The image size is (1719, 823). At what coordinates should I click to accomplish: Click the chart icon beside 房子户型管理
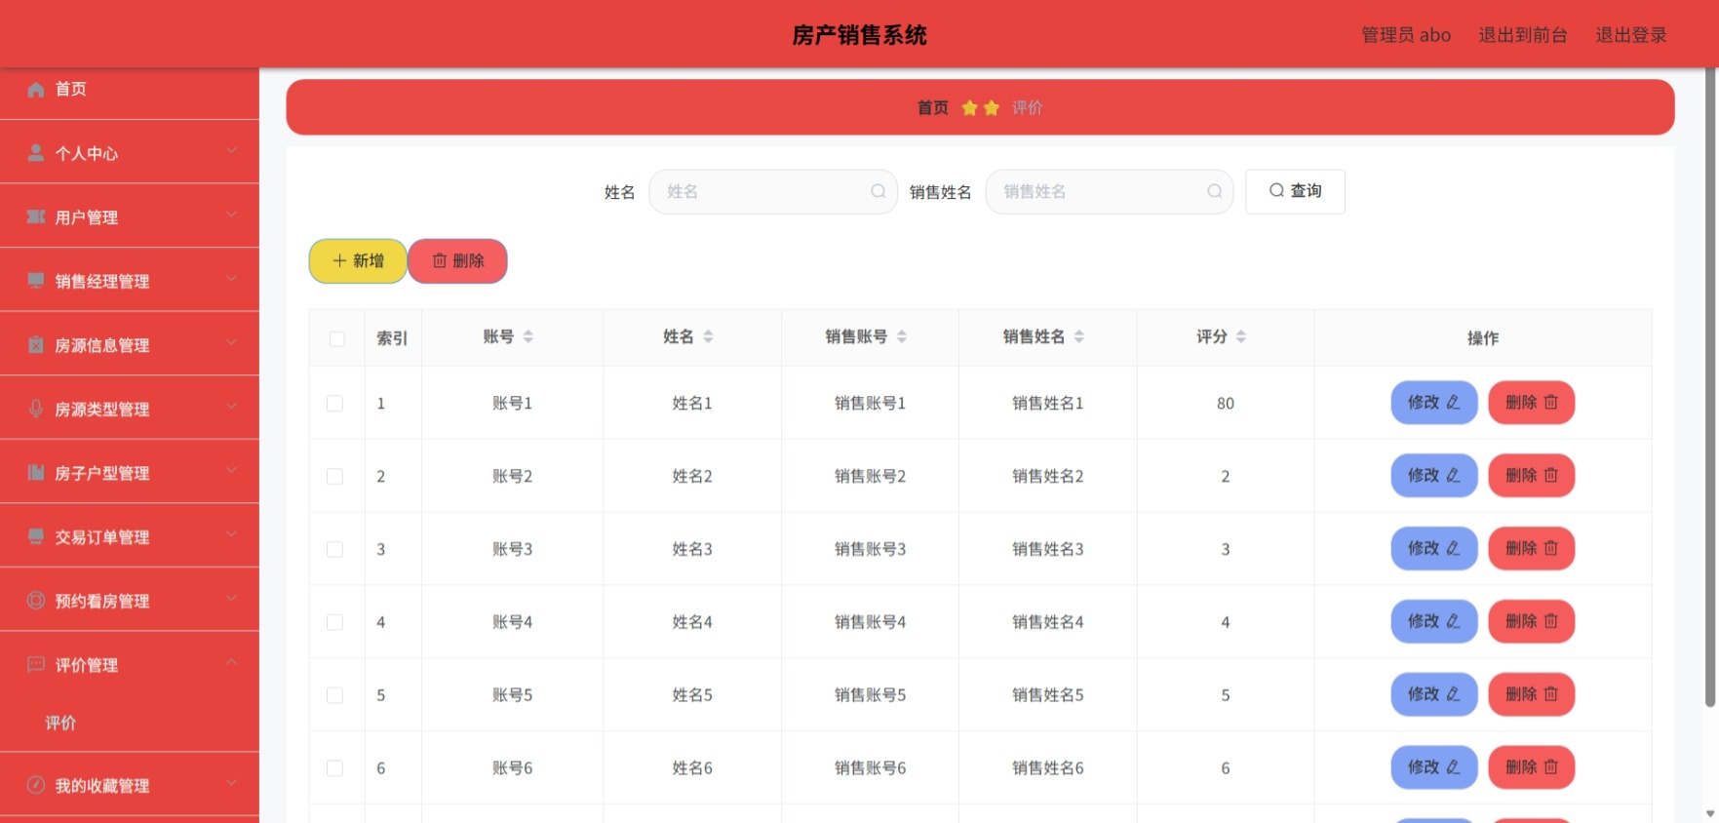(x=36, y=472)
